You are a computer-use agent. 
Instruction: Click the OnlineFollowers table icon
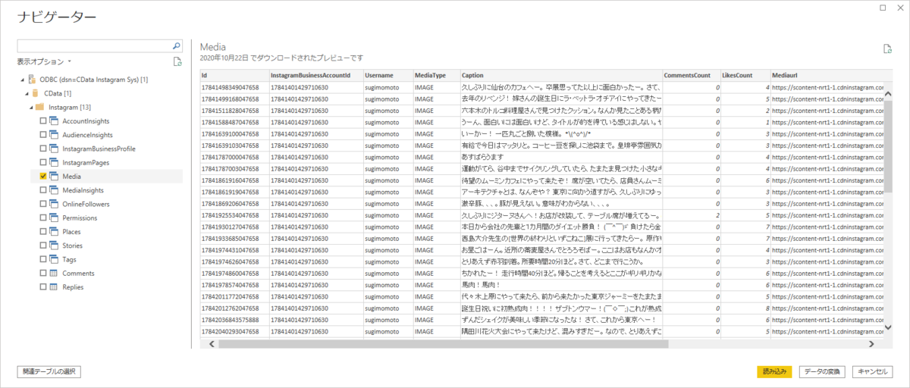[x=55, y=204]
